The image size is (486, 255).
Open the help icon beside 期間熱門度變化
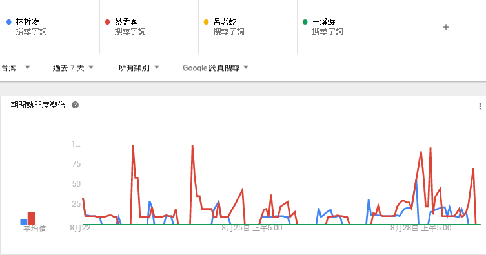pyautogui.click(x=75, y=105)
